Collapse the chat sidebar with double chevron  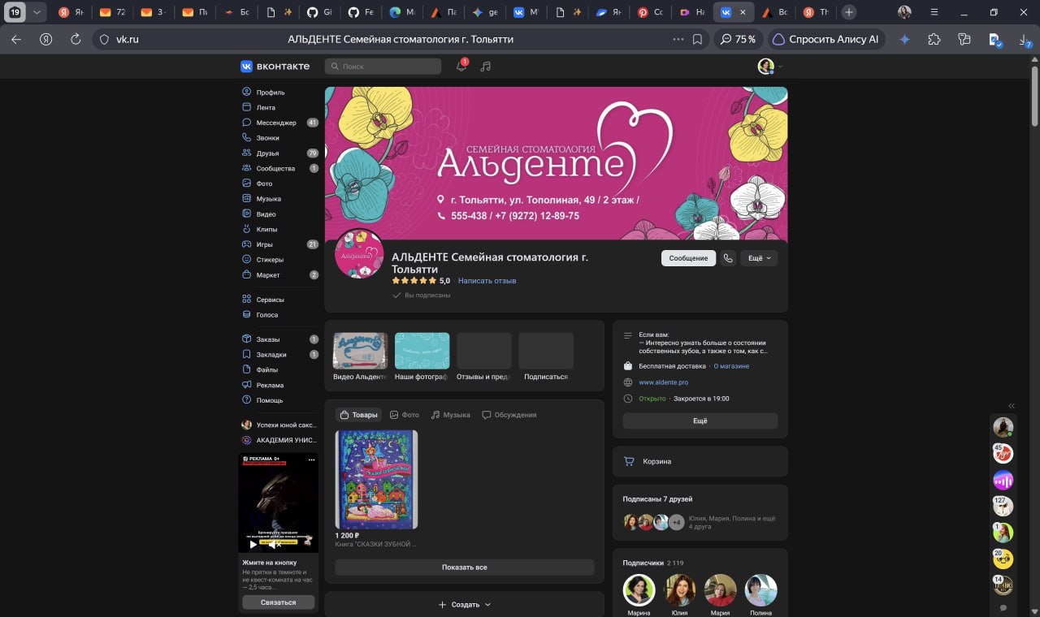tap(1012, 406)
